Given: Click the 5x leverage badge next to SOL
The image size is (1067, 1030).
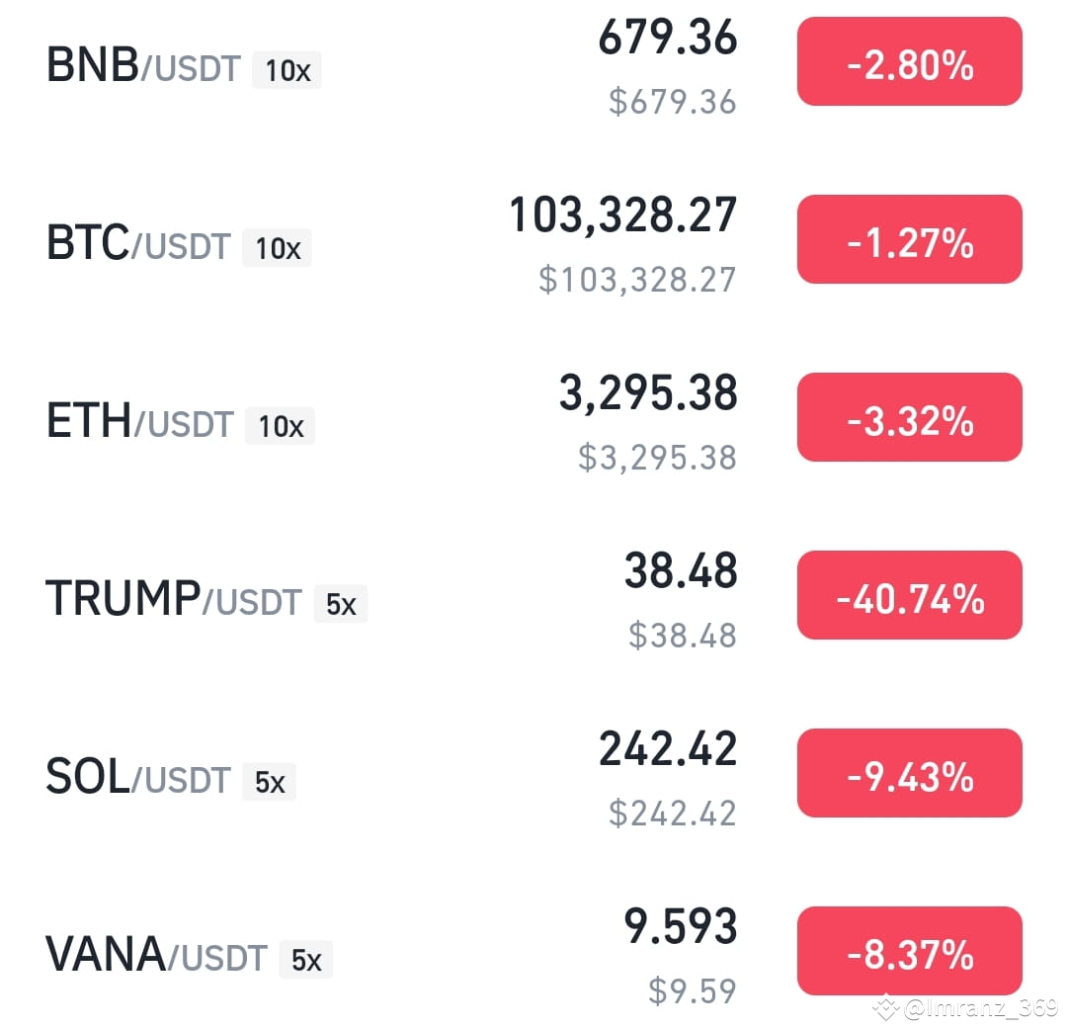Looking at the screenshot, I should (269, 781).
